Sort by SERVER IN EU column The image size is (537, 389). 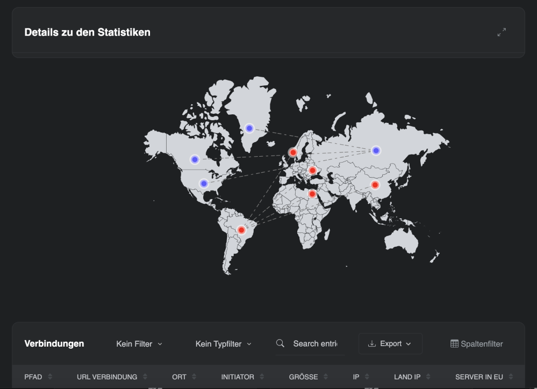coord(484,377)
